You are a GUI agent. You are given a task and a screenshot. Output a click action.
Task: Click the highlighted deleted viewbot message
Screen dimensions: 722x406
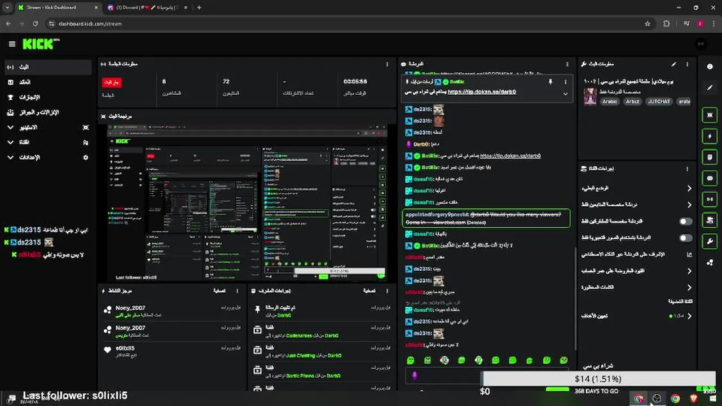click(486, 218)
